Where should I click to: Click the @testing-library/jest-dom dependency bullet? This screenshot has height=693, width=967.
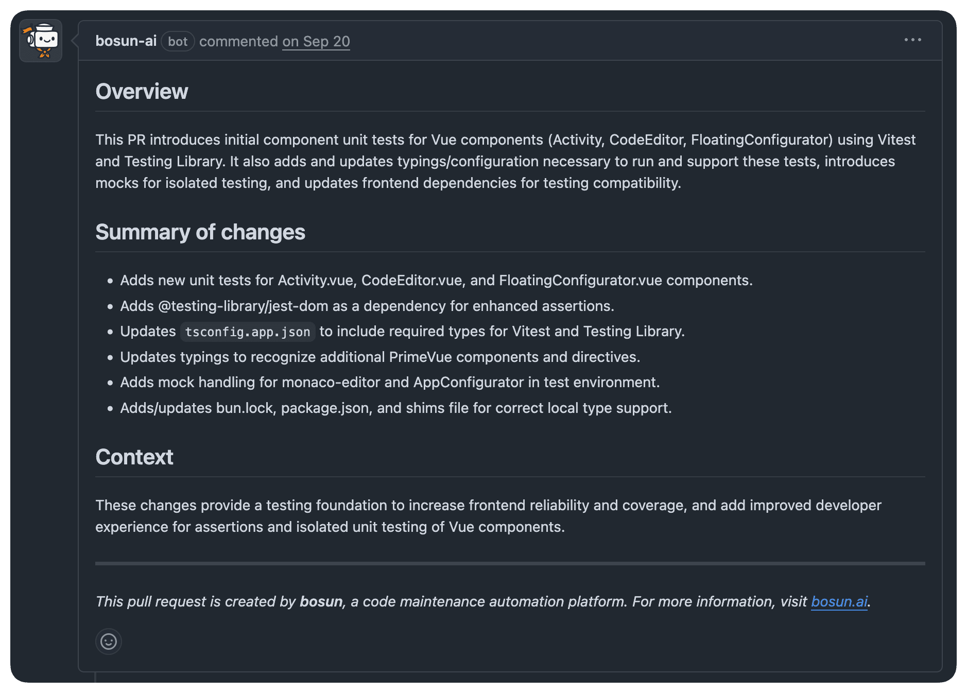(x=367, y=306)
